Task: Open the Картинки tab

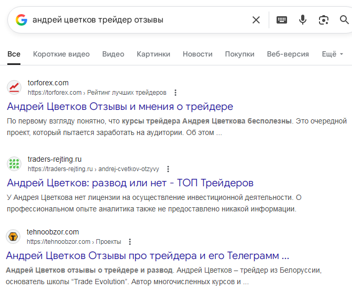Action: coord(153,54)
